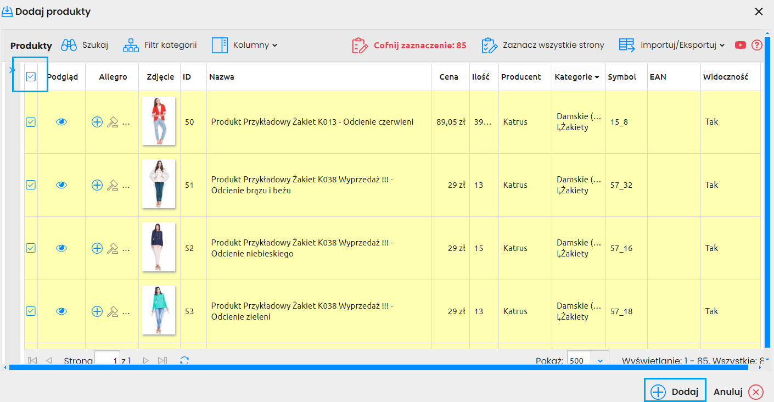Go to last page using pagination icon
The image size is (774, 402).
coord(162,360)
